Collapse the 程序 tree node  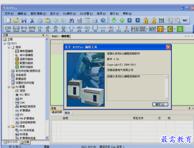(9, 47)
